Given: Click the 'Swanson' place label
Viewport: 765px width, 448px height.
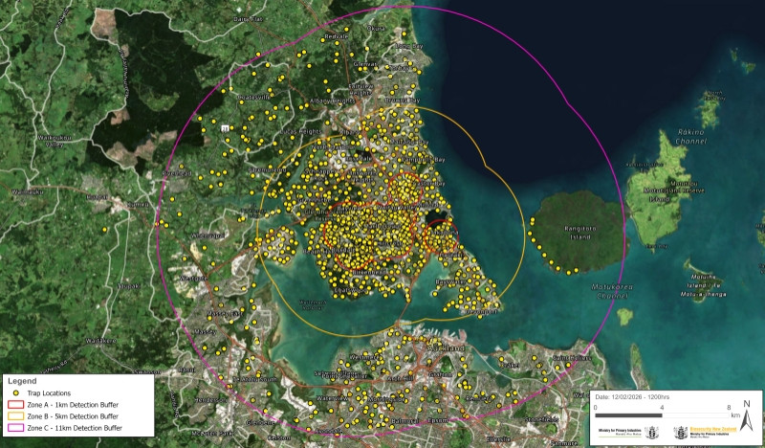Looking at the screenshot, I should [147, 371].
